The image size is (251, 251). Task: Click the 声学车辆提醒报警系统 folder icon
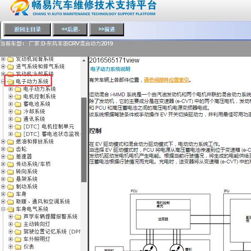click(18, 217)
